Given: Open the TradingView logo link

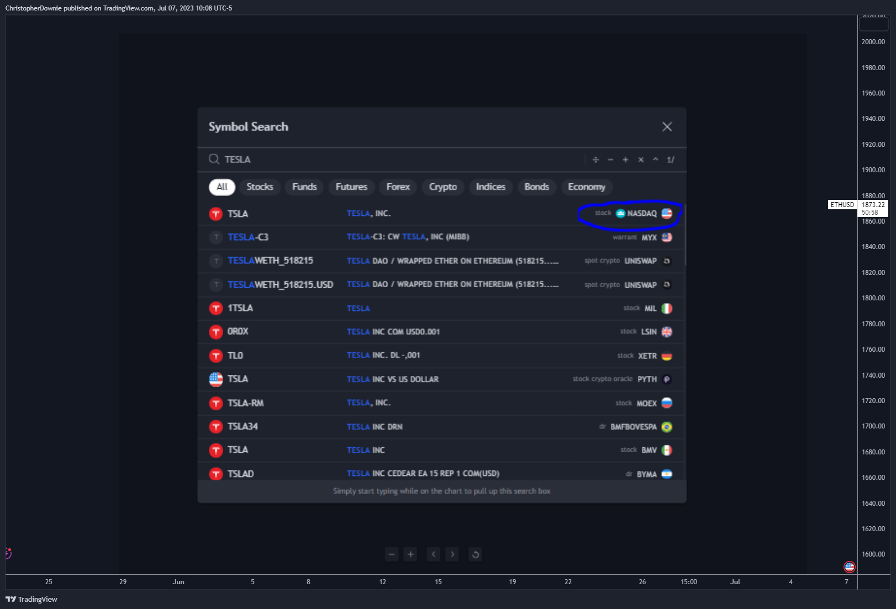Looking at the screenshot, I should click(x=31, y=599).
